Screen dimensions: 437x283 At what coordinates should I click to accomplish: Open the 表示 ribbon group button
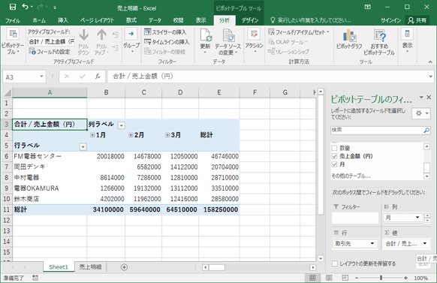click(407, 41)
